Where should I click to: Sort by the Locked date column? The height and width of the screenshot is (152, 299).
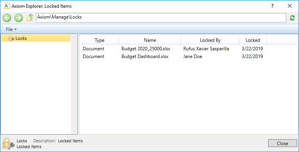[253, 40]
